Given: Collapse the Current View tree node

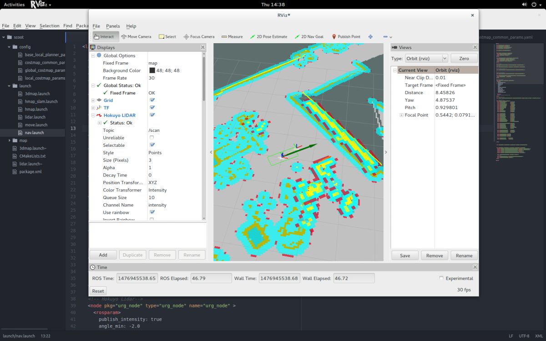Looking at the screenshot, I should pyautogui.click(x=394, y=70).
